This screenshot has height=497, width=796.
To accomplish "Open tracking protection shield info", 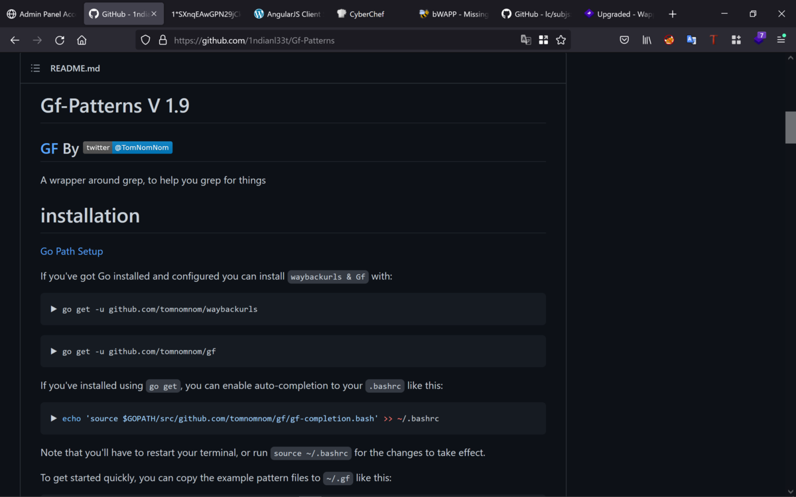I will point(146,40).
